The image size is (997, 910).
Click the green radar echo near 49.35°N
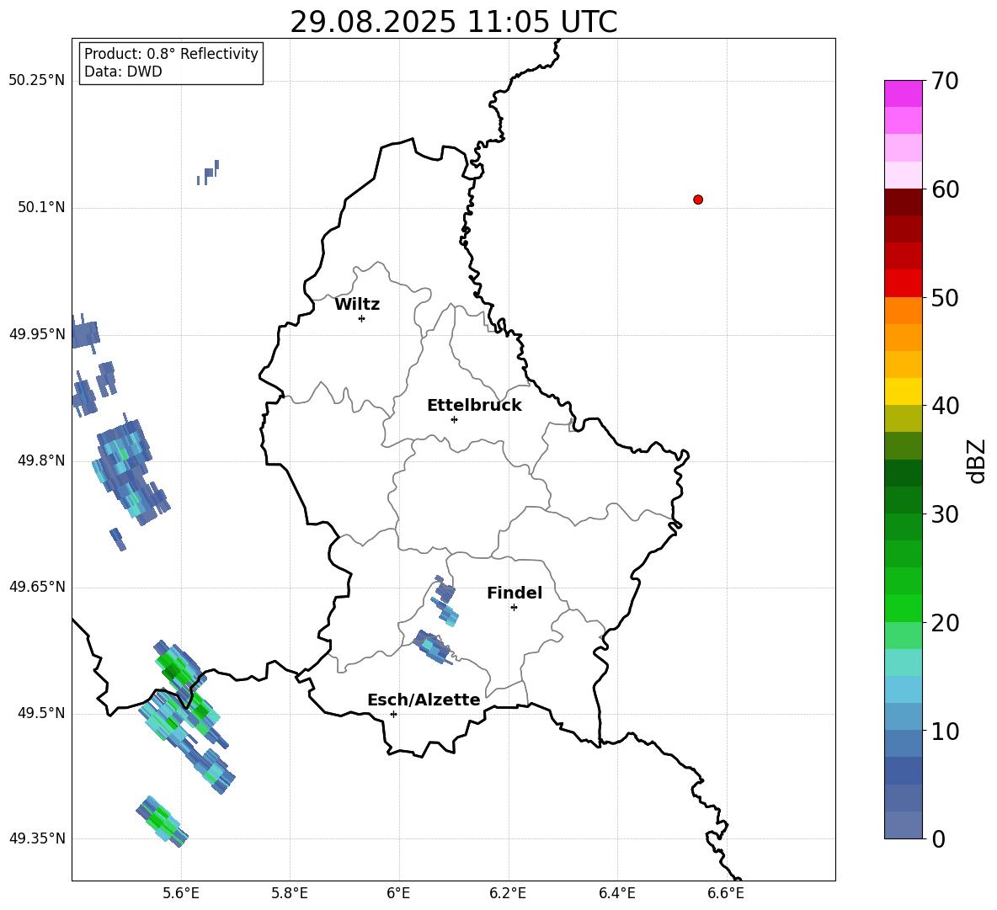coord(163,821)
